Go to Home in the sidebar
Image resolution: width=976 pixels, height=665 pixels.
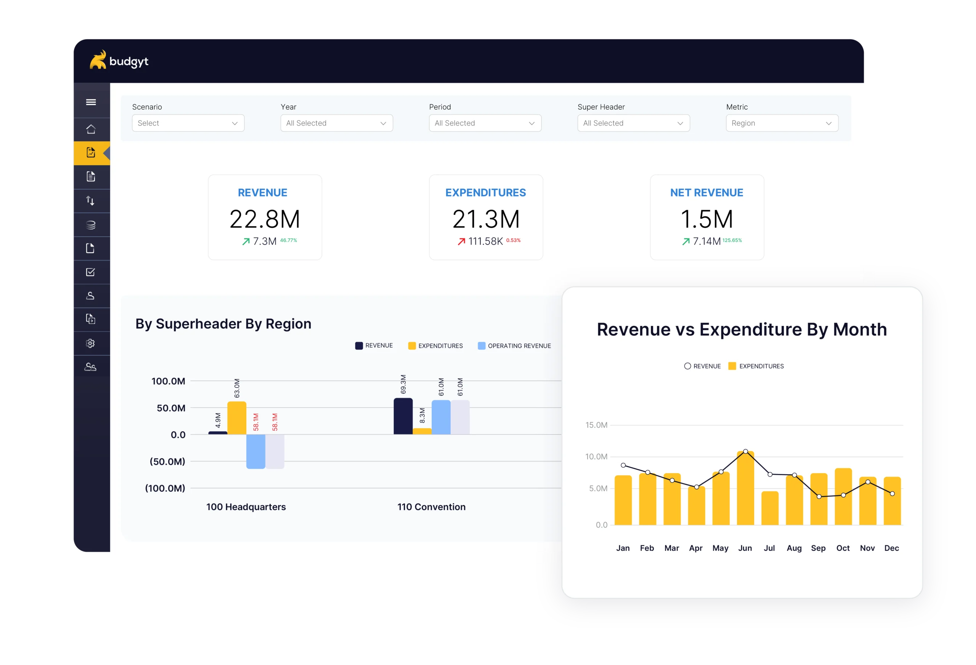pos(91,129)
